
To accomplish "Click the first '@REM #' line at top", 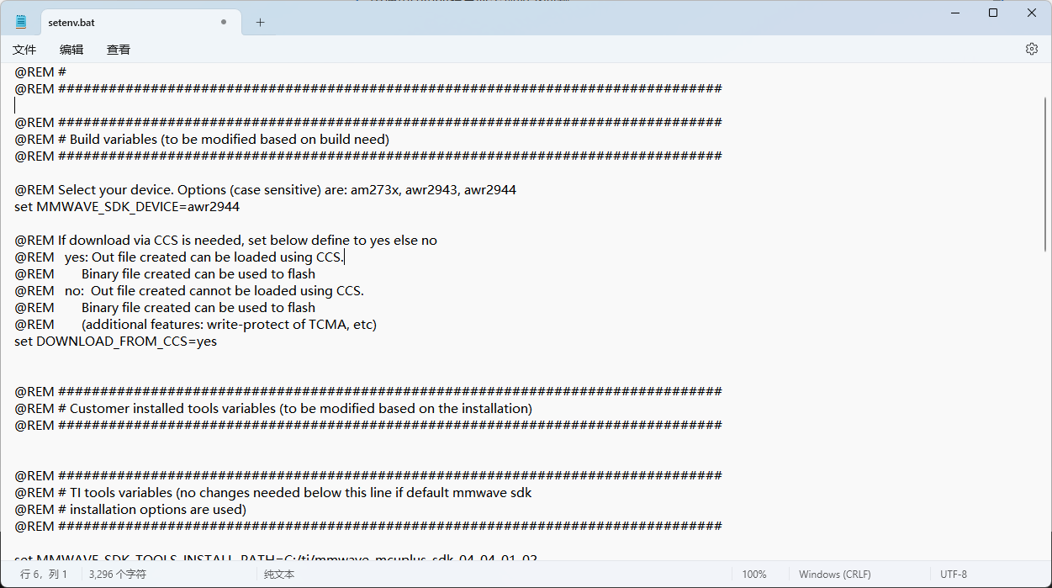I will [x=40, y=72].
